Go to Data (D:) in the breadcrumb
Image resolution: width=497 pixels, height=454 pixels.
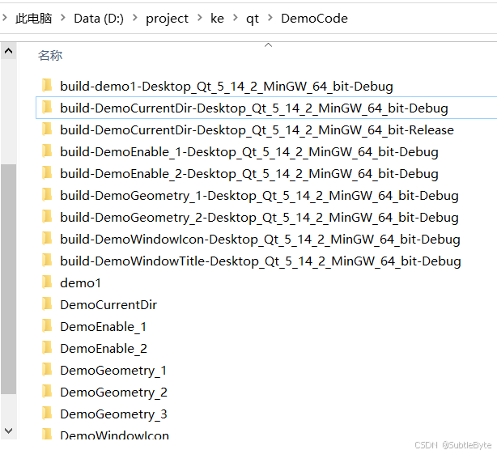click(x=99, y=19)
